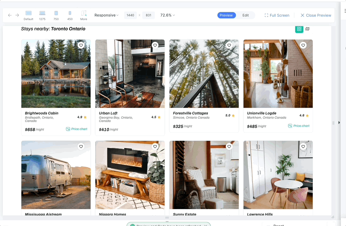This screenshot has width=346, height=226.
Task: Click the Unionville Logde title
Action: (262, 113)
